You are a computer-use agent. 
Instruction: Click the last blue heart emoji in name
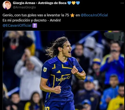(x=78, y=3)
